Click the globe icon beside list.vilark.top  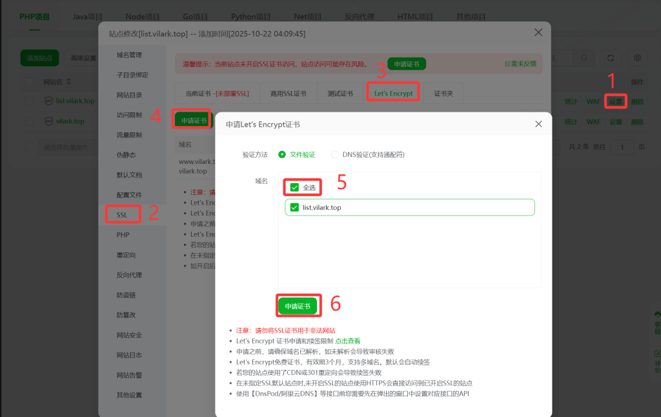point(48,101)
